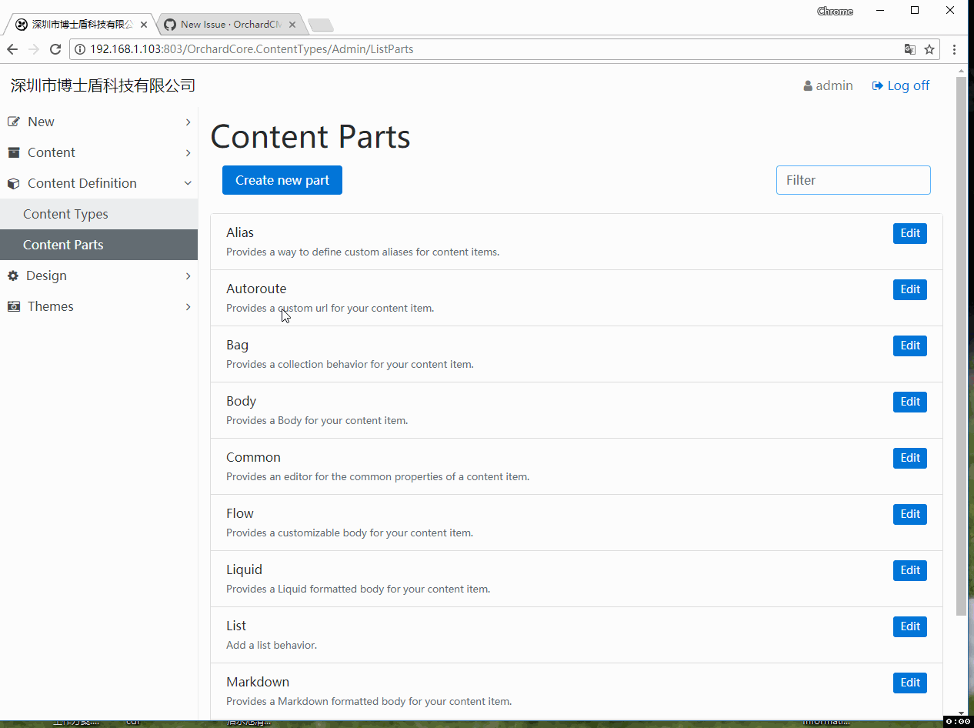Expand the New menu chevron
This screenshot has height=728, width=974.
click(x=188, y=122)
